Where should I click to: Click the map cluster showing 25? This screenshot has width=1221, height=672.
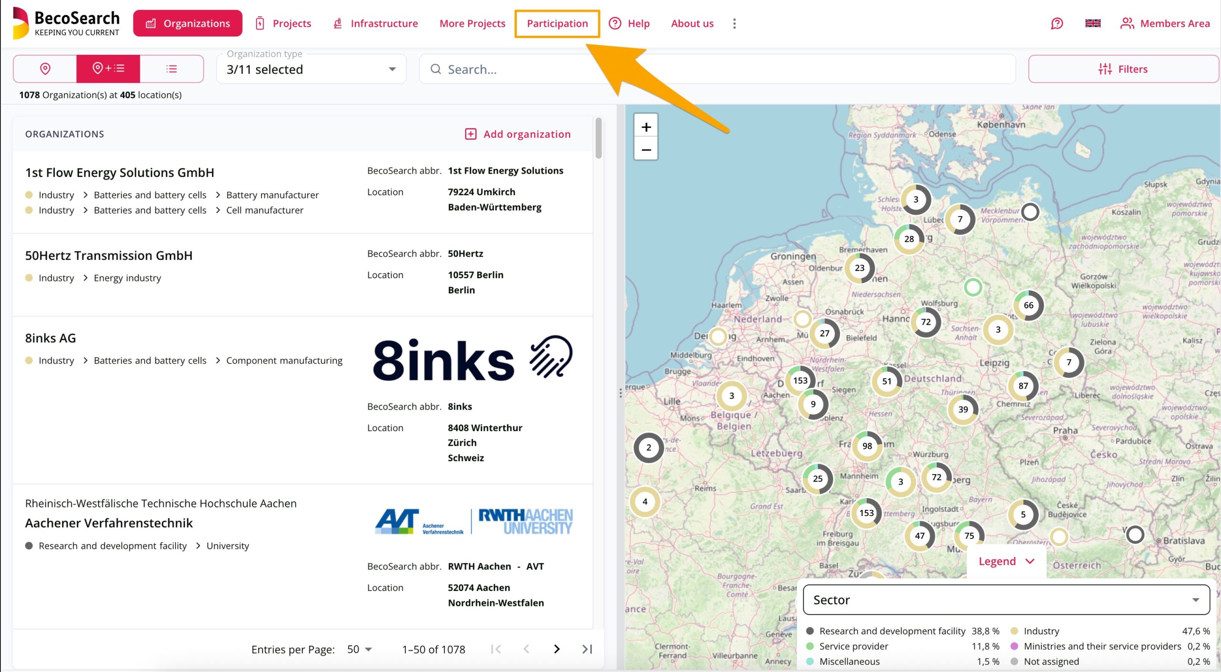(x=817, y=478)
